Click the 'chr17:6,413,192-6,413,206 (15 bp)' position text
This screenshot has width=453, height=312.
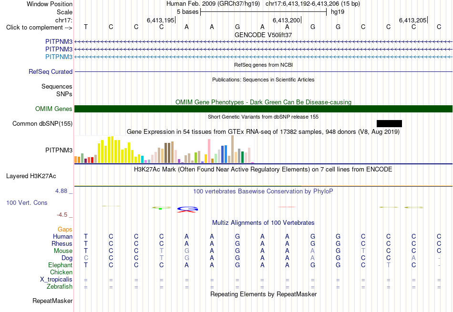[x=313, y=4]
